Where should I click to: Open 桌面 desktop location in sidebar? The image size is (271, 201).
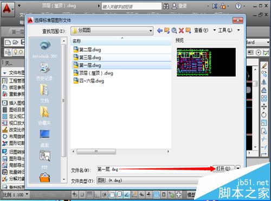44,138
